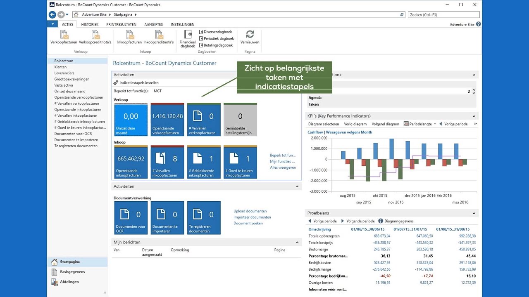Click the forward navigation arrow
Viewport: 529px width, 297px height.
coord(61,14)
